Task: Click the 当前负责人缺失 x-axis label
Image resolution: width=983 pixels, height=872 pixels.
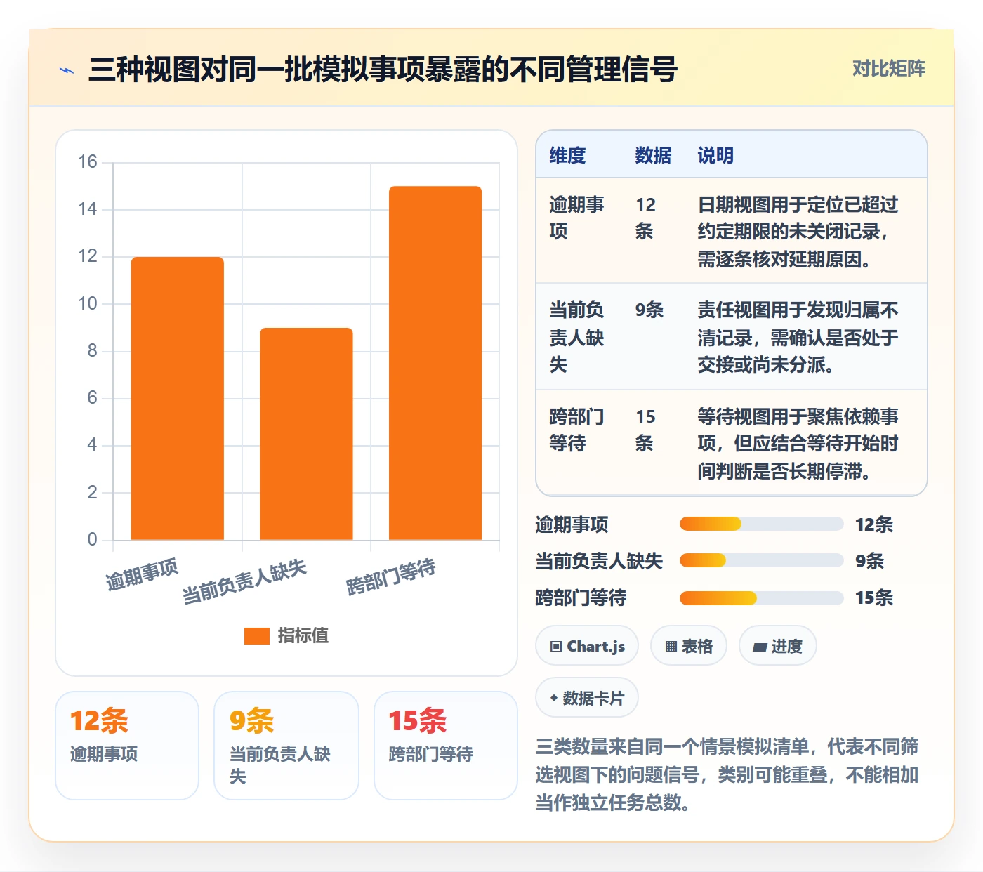Action: tap(244, 581)
